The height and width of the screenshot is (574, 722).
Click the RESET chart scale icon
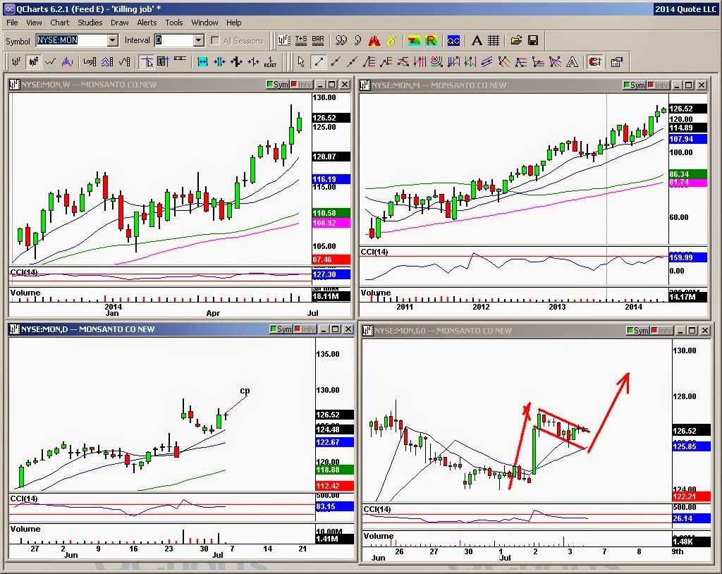click(270, 62)
